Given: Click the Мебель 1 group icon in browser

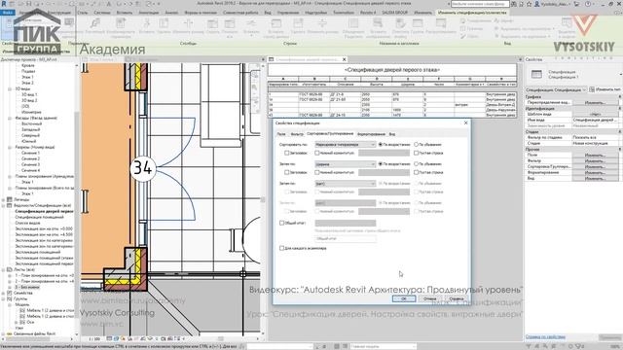Looking at the screenshot, I should click(x=22, y=311).
